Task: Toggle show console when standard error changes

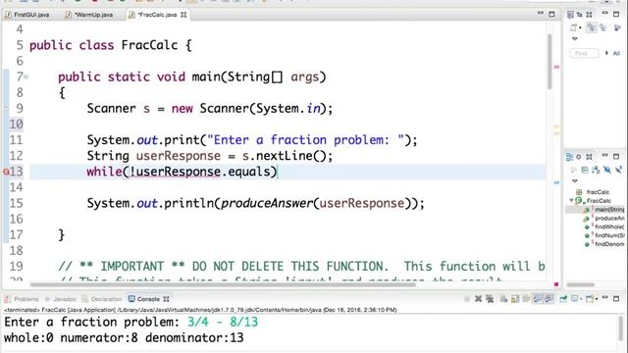Action: click(549, 299)
